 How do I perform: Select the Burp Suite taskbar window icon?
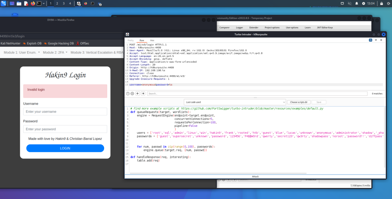click(x=78, y=3)
